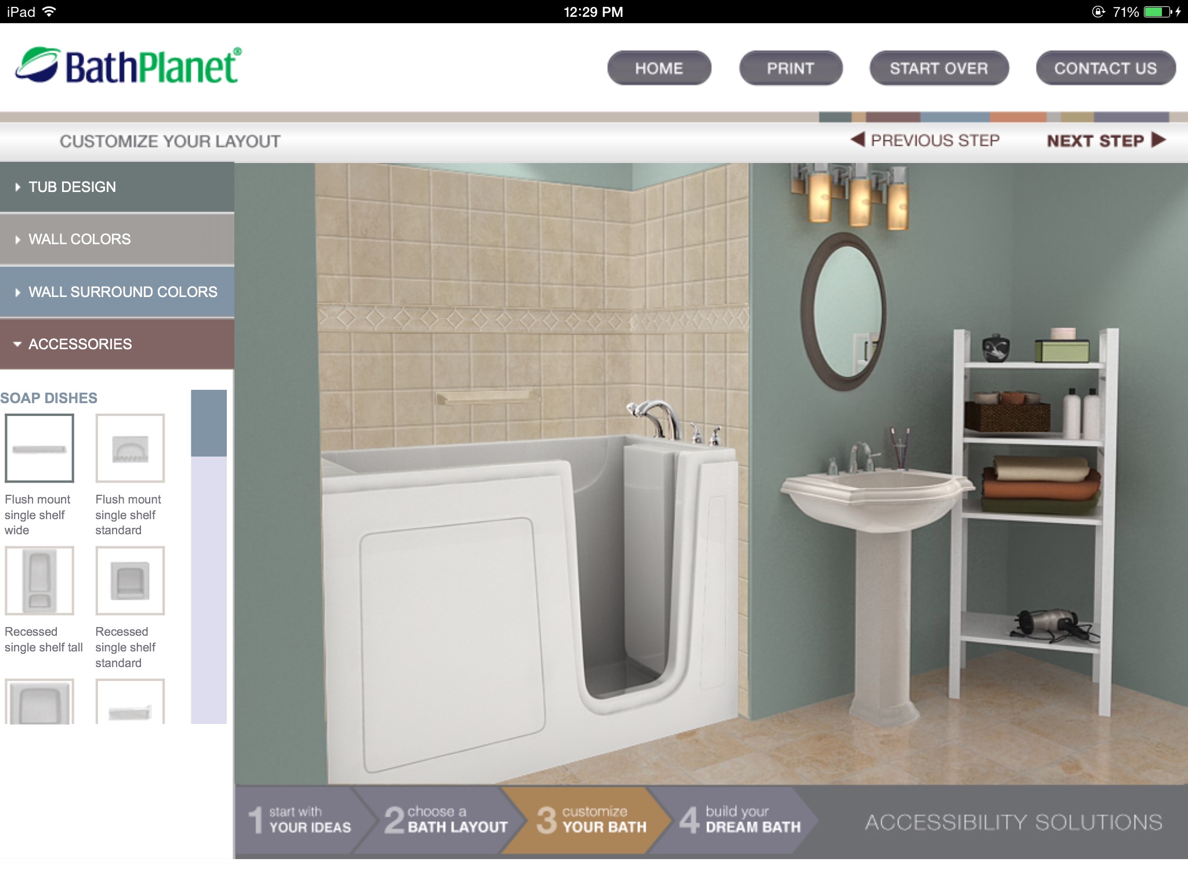Viewport: 1188px width, 891px height.
Task: Expand the TUB DESIGN section
Action: tap(117, 186)
